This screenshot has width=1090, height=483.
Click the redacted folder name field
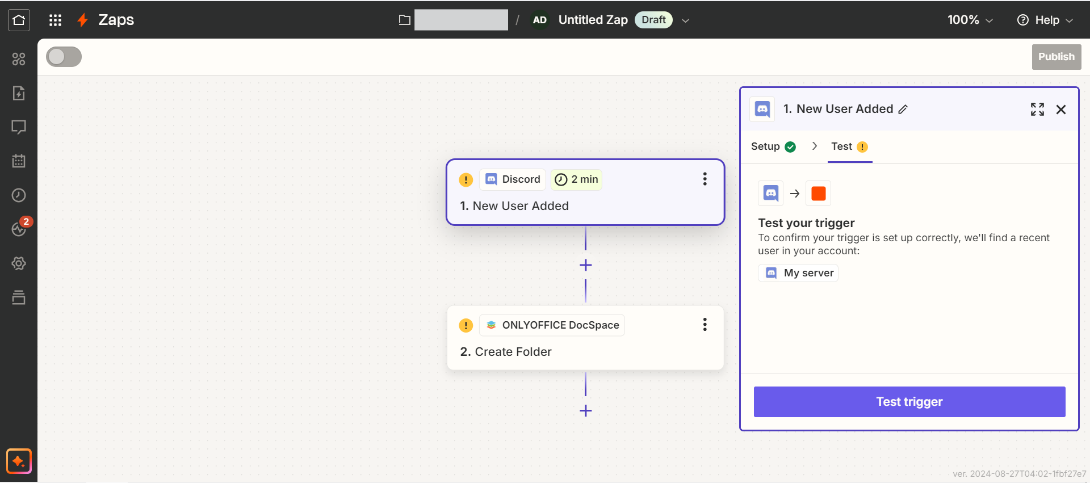click(x=461, y=20)
